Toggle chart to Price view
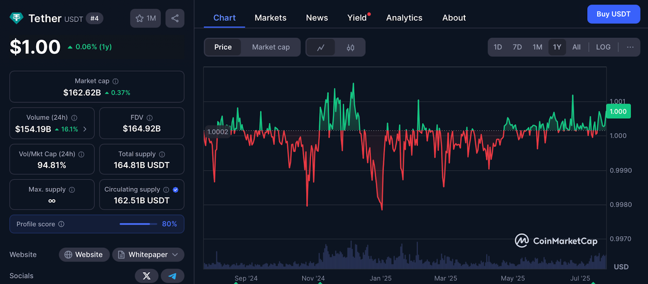The width and height of the screenshot is (648, 284). coord(223,48)
